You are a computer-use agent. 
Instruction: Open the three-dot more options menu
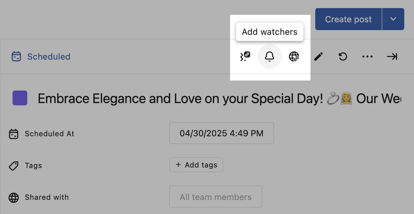click(367, 57)
